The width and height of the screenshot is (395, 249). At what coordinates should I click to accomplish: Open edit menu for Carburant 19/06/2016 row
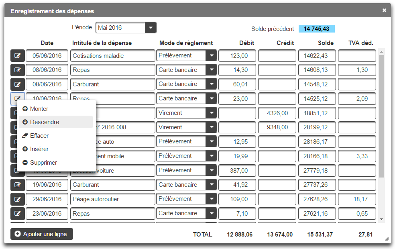pos(17,185)
